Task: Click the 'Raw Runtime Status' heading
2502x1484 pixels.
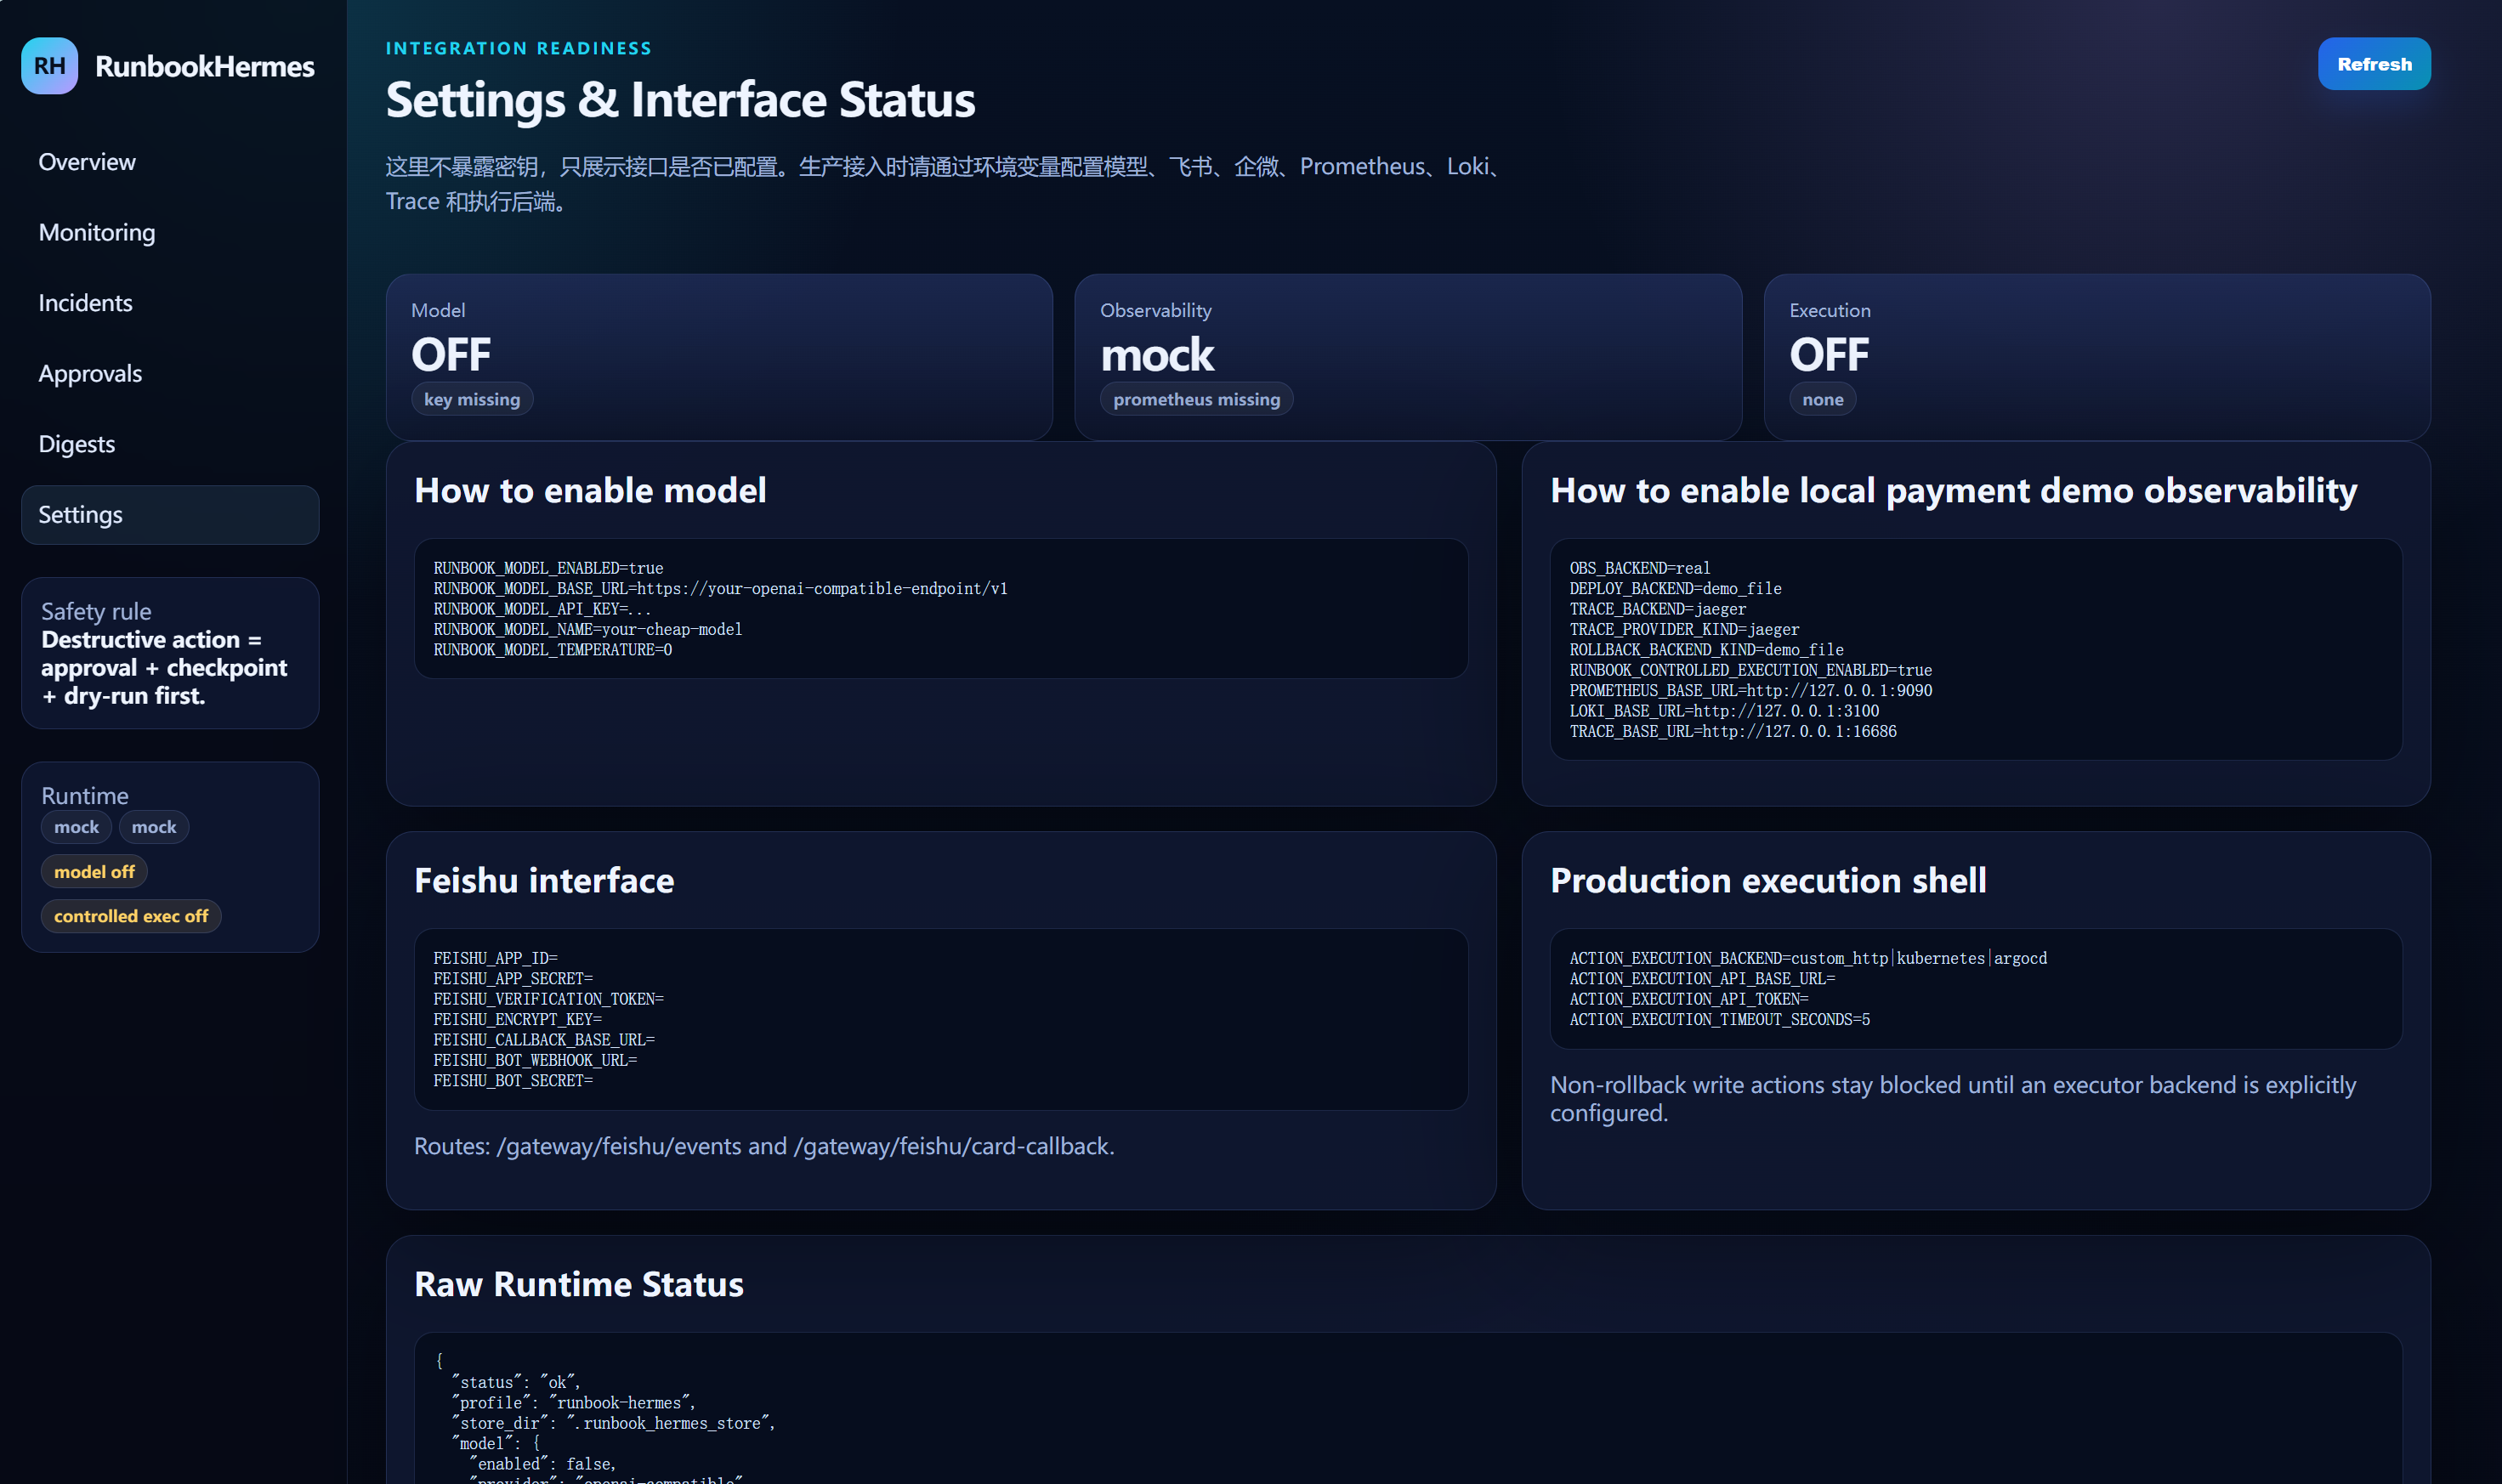Action: pyautogui.click(x=579, y=1285)
